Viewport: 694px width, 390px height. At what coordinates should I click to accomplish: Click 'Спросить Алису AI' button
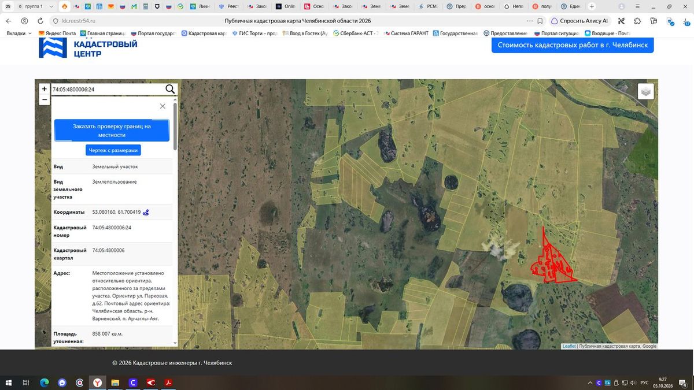pyautogui.click(x=579, y=21)
